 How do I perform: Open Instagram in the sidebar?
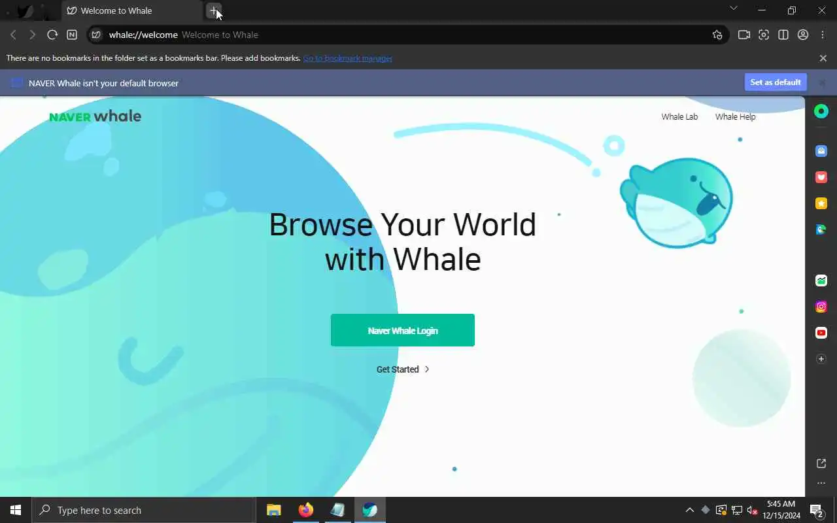tap(821, 307)
